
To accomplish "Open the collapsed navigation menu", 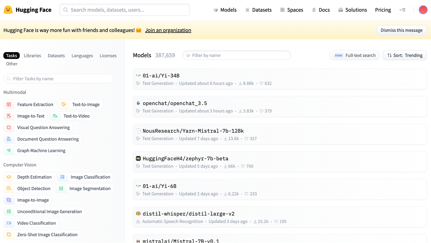I will [x=403, y=9].
